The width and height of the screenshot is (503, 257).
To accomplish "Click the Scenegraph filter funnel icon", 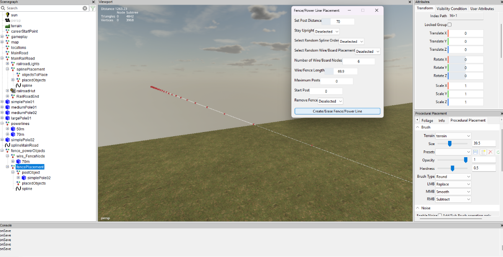I will pyautogui.click(x=93, y=8).
